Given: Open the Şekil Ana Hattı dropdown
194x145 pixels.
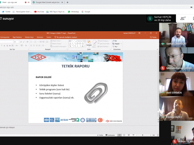Looking at the screenshot, I should point(104,43).
